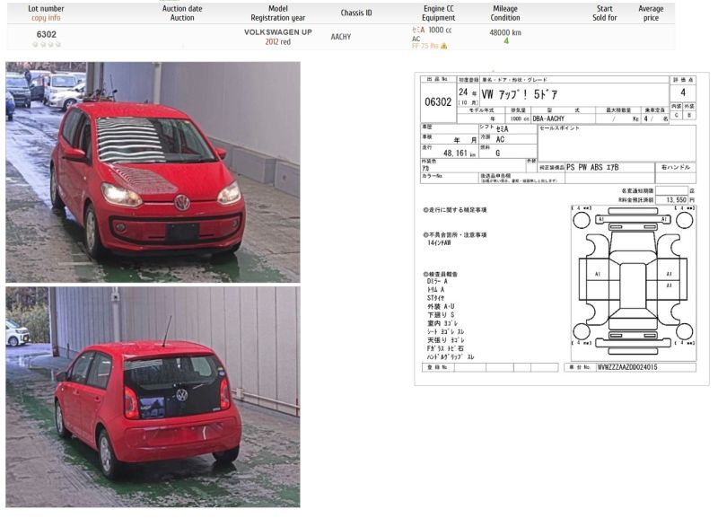718x518 pixels.
Task: Click the 'DBA-AACHY' model code on the sheet
Action: [x=548, y=119]
